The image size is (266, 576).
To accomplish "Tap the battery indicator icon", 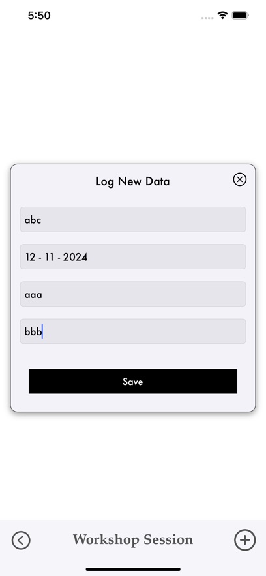I will [x=241, y=15].
